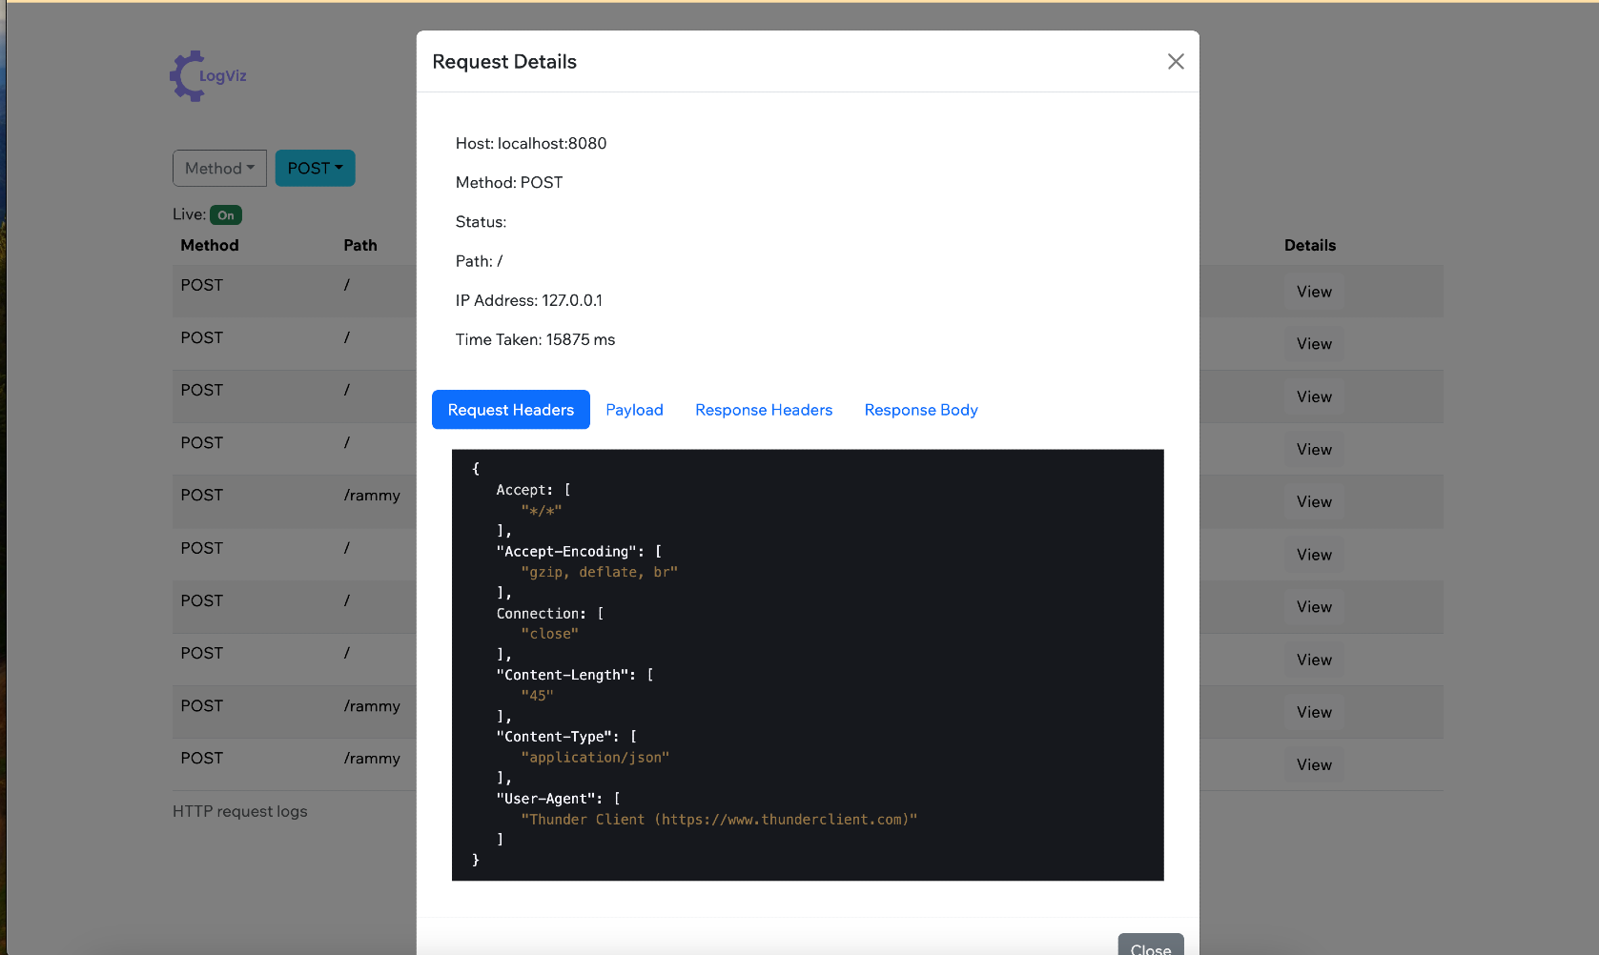Click the HTTP request logs label
This screenshot has width=1599, height=955.
click(239, 811)
